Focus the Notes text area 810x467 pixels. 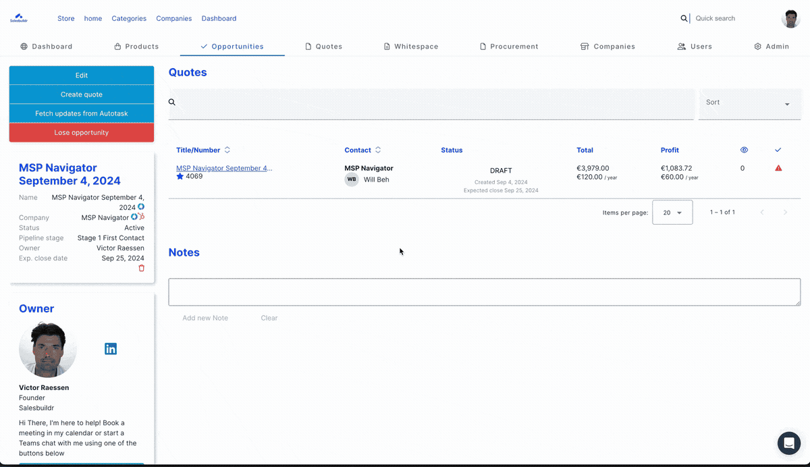485,292
